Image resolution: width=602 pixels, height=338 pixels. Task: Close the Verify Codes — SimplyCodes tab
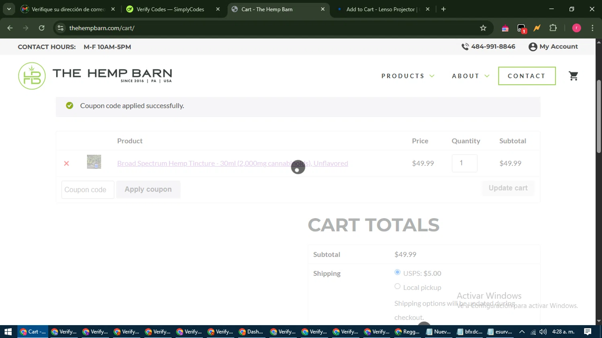point(218,9)
